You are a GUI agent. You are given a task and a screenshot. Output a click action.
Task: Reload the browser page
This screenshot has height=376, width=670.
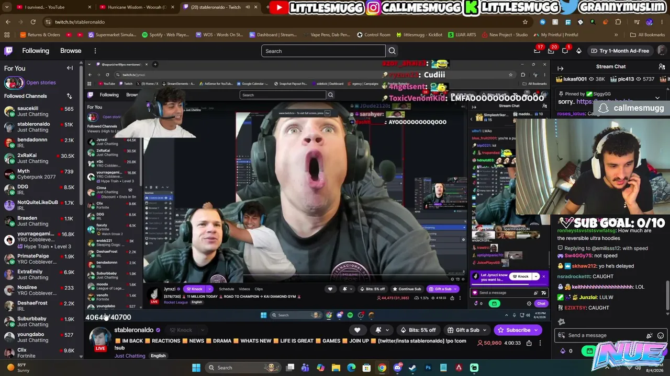[x=33, y=22]
